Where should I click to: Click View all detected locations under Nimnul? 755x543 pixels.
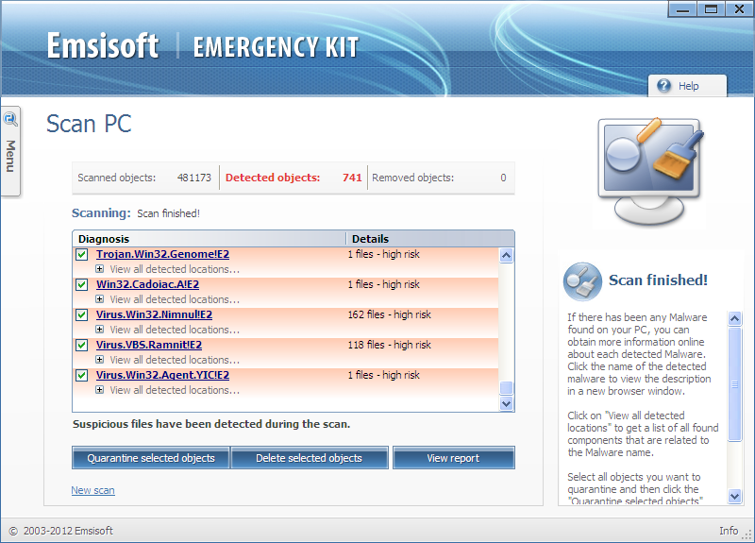coord(175,330)
